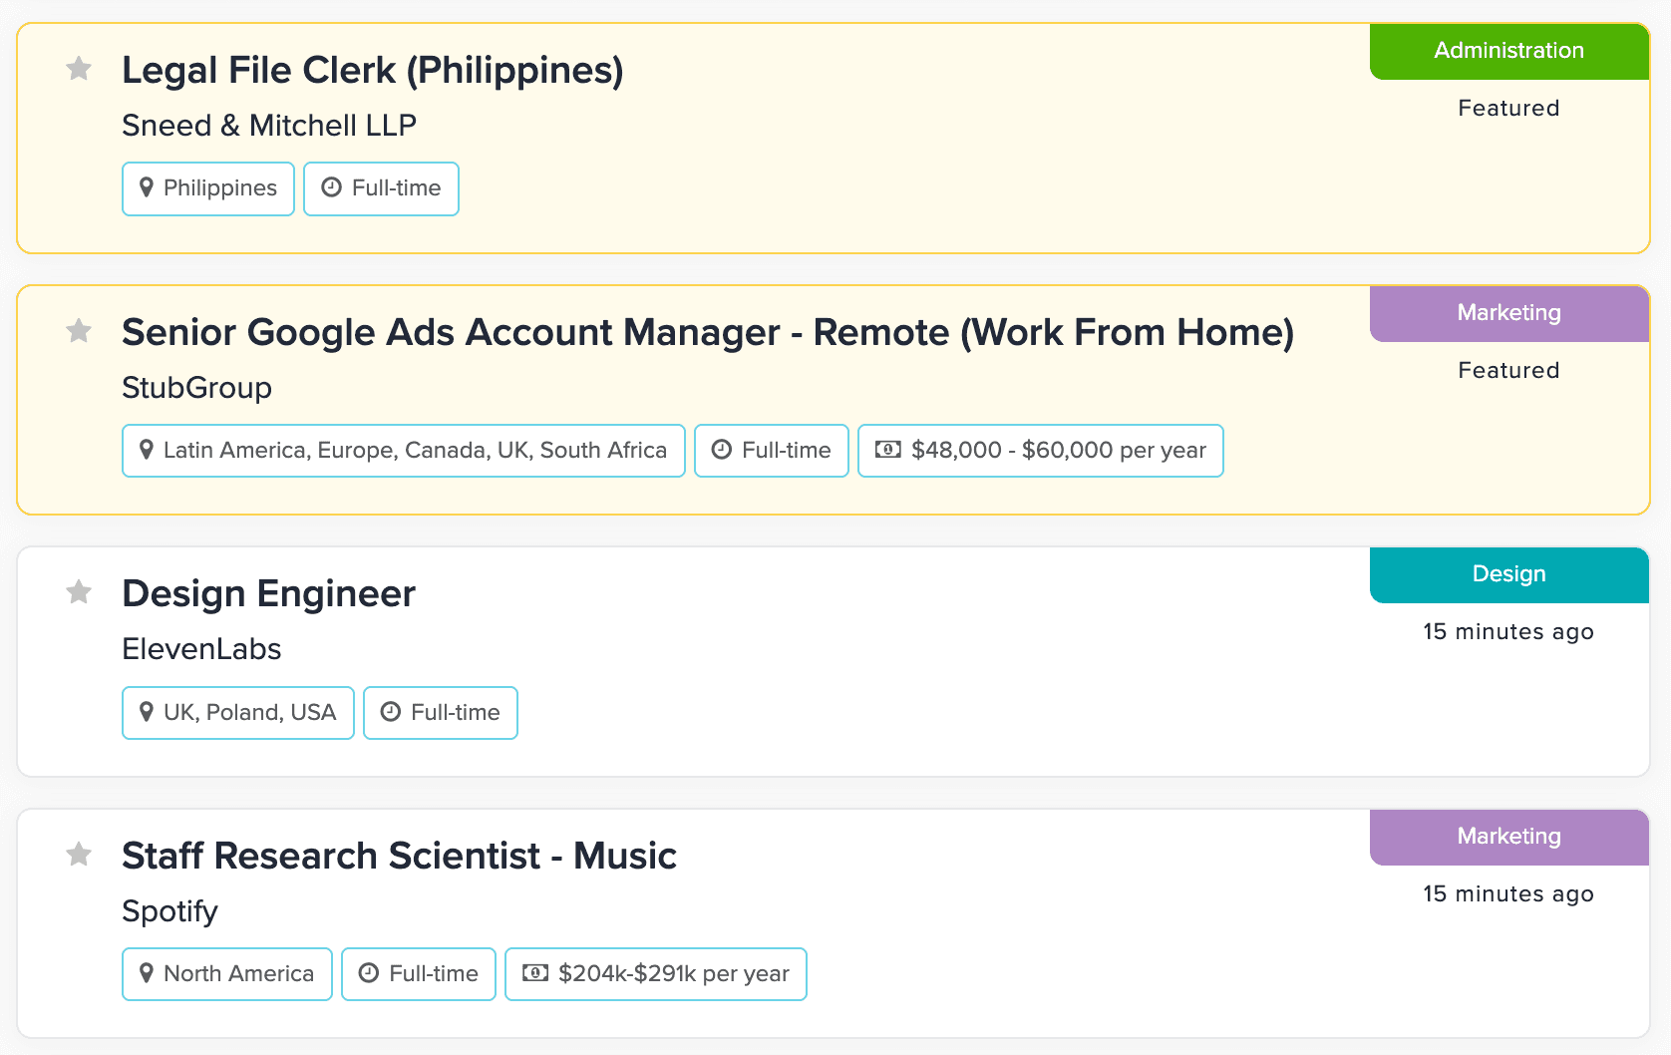This screenshot has height=1055, width=1671.
Task: Bookmark the Staff Research Scientist listing
Action: pos(79,855)
